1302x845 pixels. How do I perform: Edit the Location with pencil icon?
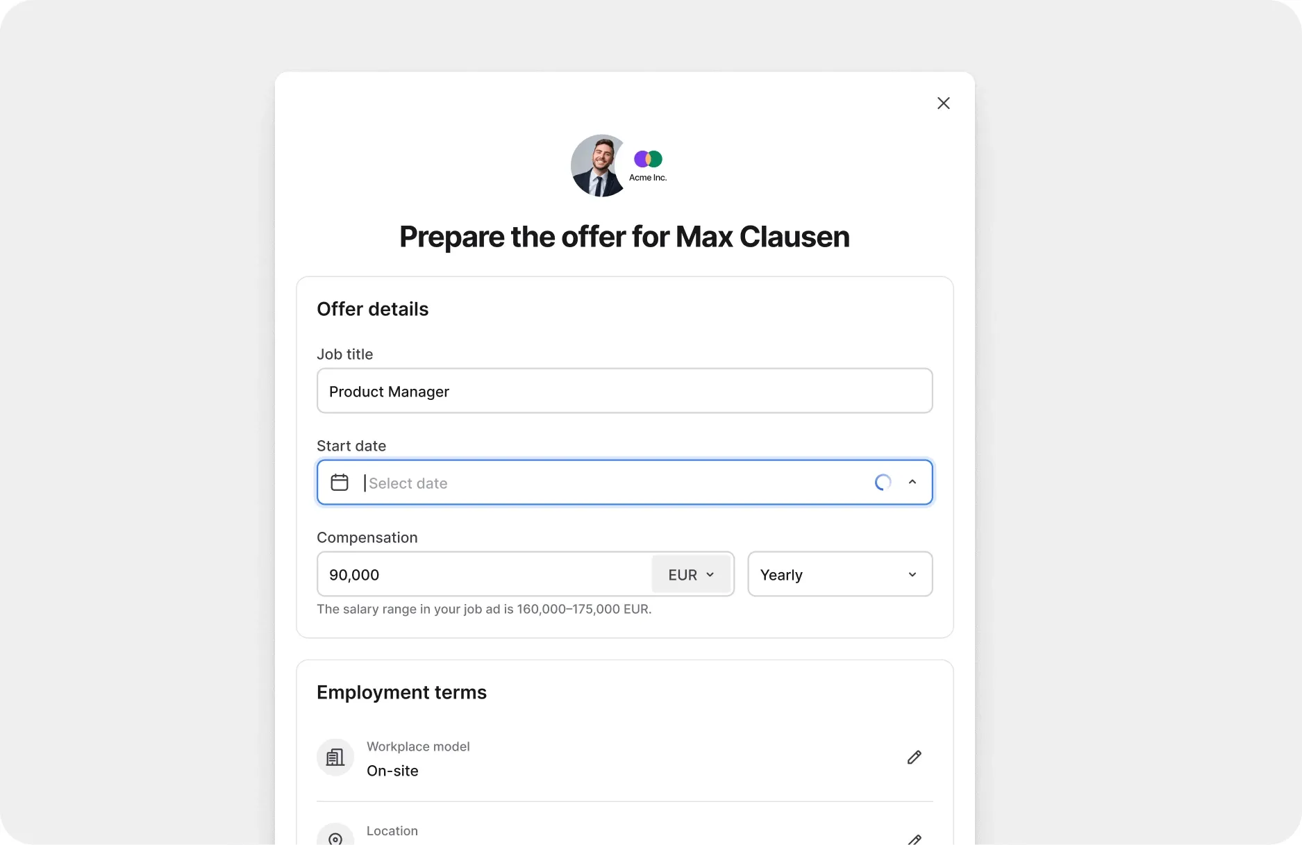[914, 839]
